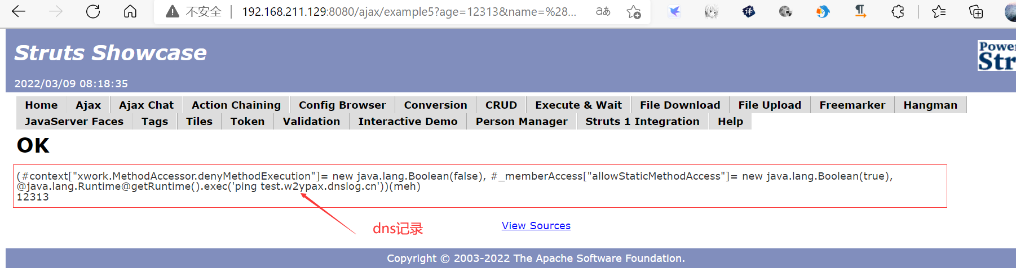This screenshot has height=272, width=1016.
Task: Open the anime girl avatar extension
Action: 712,12
